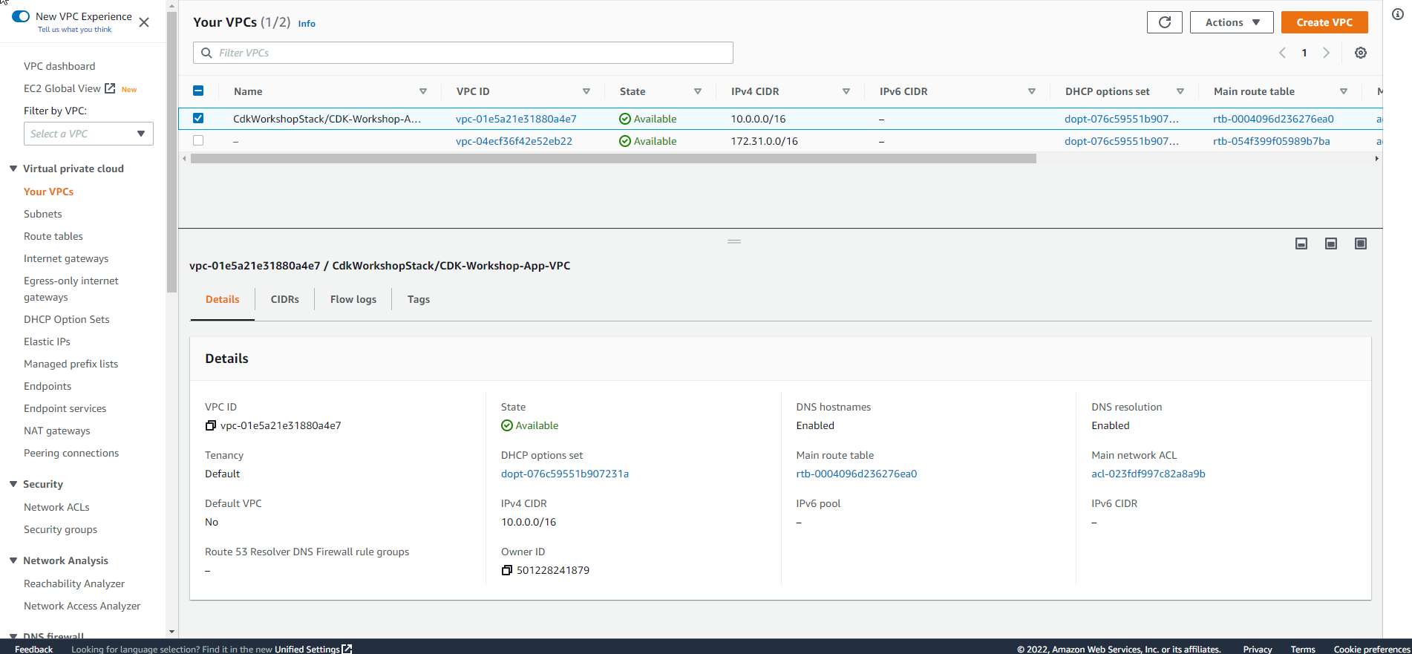Click EC2 Global View external link icon
This screenshot has width=1412, height=654.
point(110,88)
